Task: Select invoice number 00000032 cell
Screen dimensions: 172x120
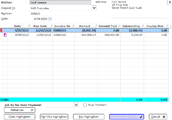Action: click(x=63, y=35)
